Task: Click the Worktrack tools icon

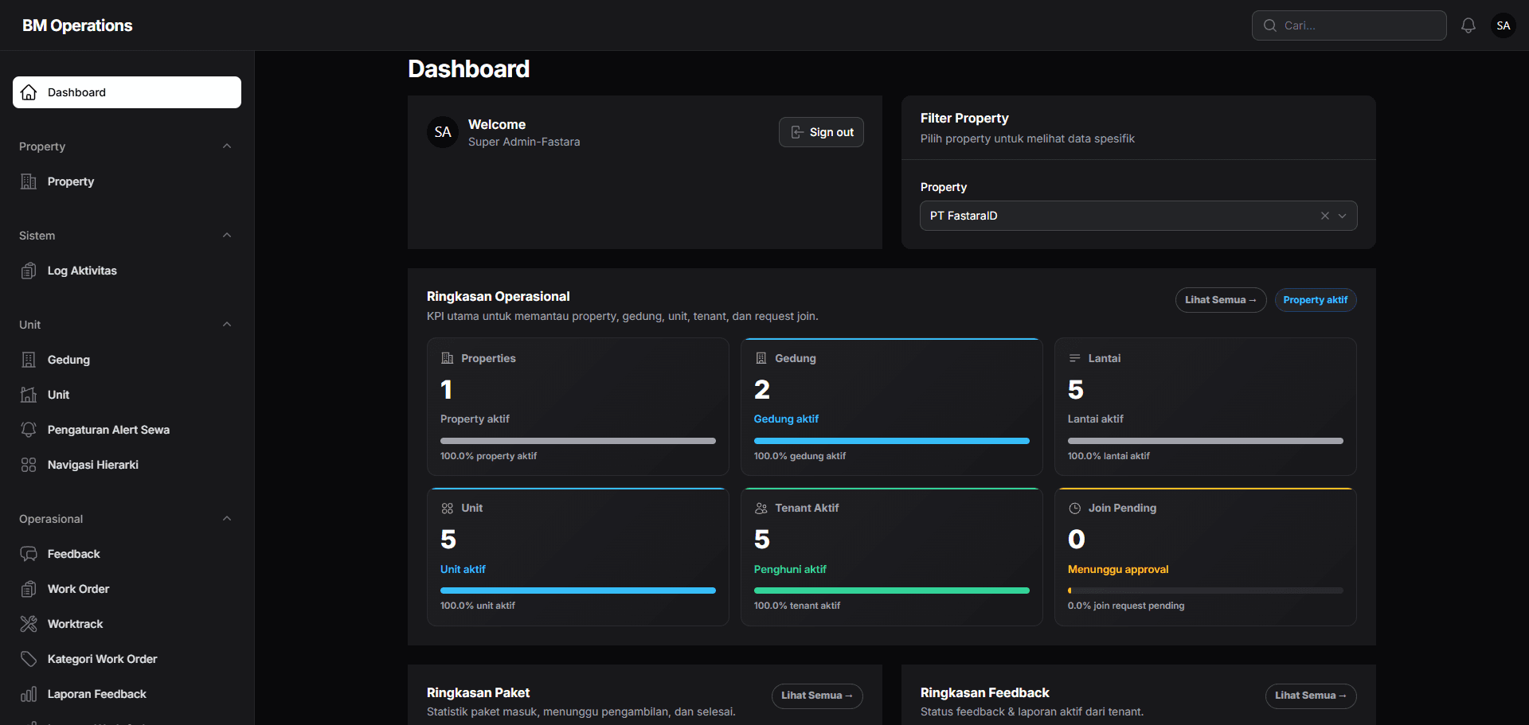Action: pos(29,624)
